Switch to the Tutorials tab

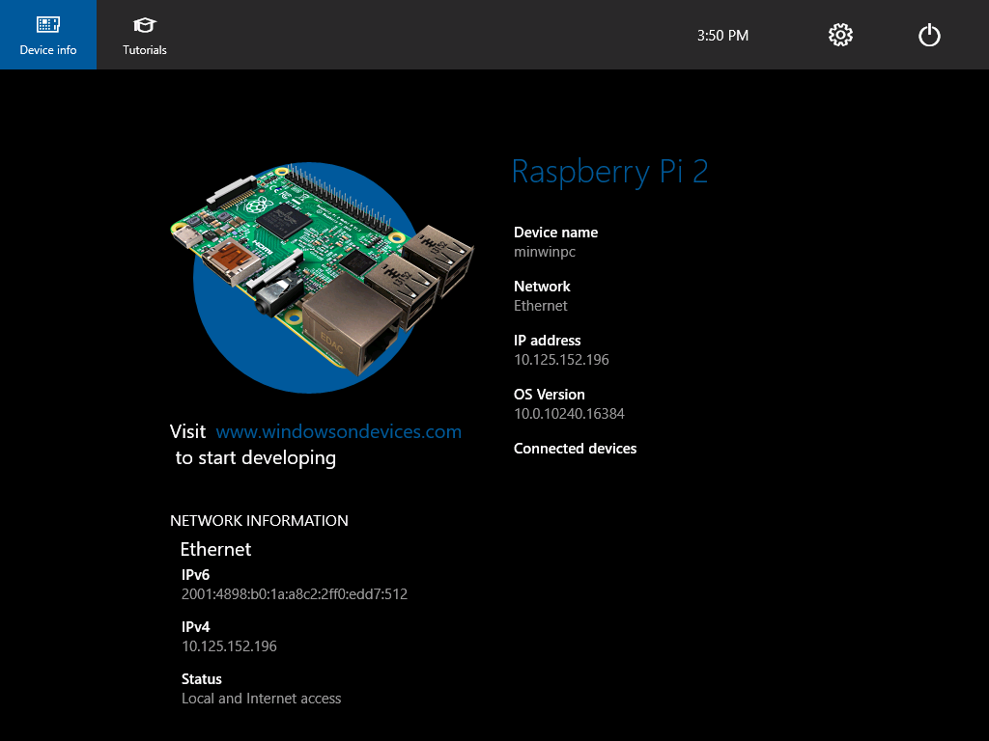(144, 35)
